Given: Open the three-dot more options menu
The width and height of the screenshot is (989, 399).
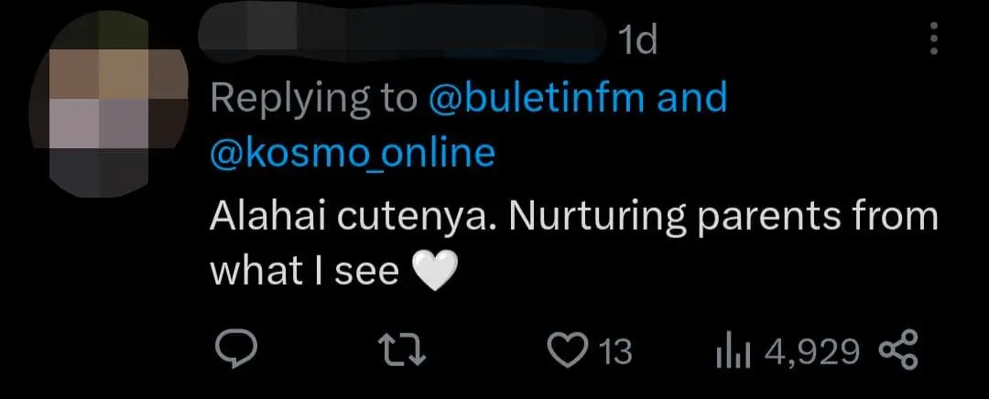Looking at the screenshot, I should (935, 40).
